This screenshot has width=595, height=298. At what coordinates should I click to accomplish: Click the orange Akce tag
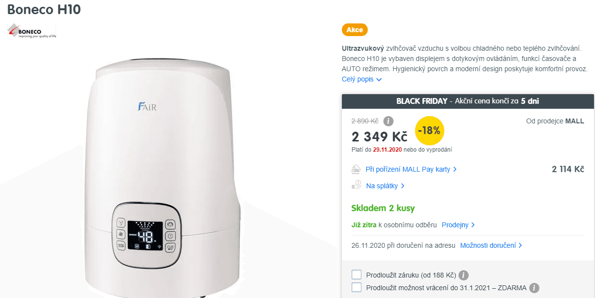click(355, 30)
